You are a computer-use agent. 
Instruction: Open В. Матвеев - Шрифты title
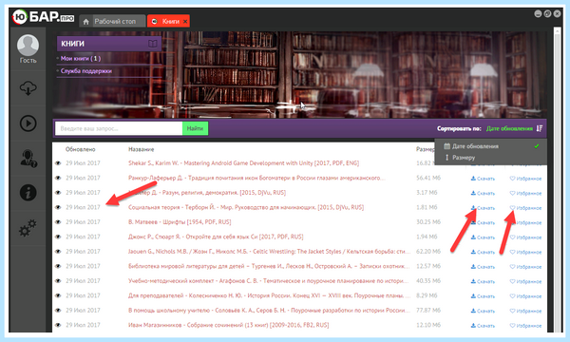click(x=180, y=222)
